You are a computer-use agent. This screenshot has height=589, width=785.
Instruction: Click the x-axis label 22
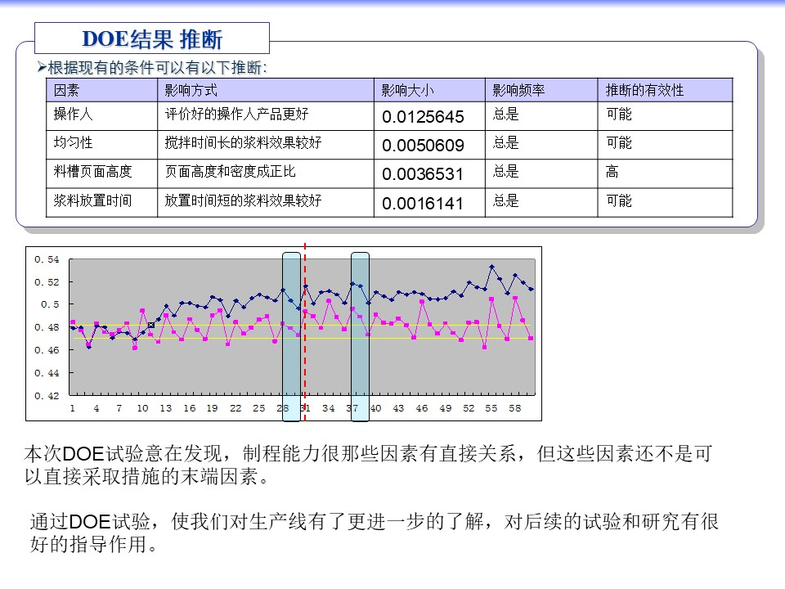click(x=235, y=408)
